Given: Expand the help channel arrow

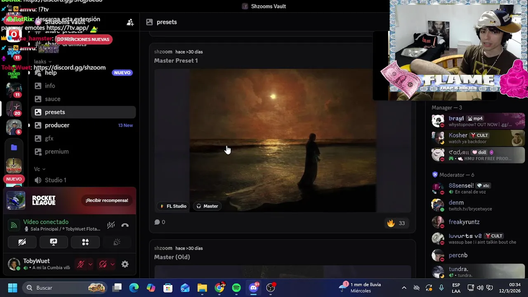Looking at the screenshot, I should coord(29,73).
